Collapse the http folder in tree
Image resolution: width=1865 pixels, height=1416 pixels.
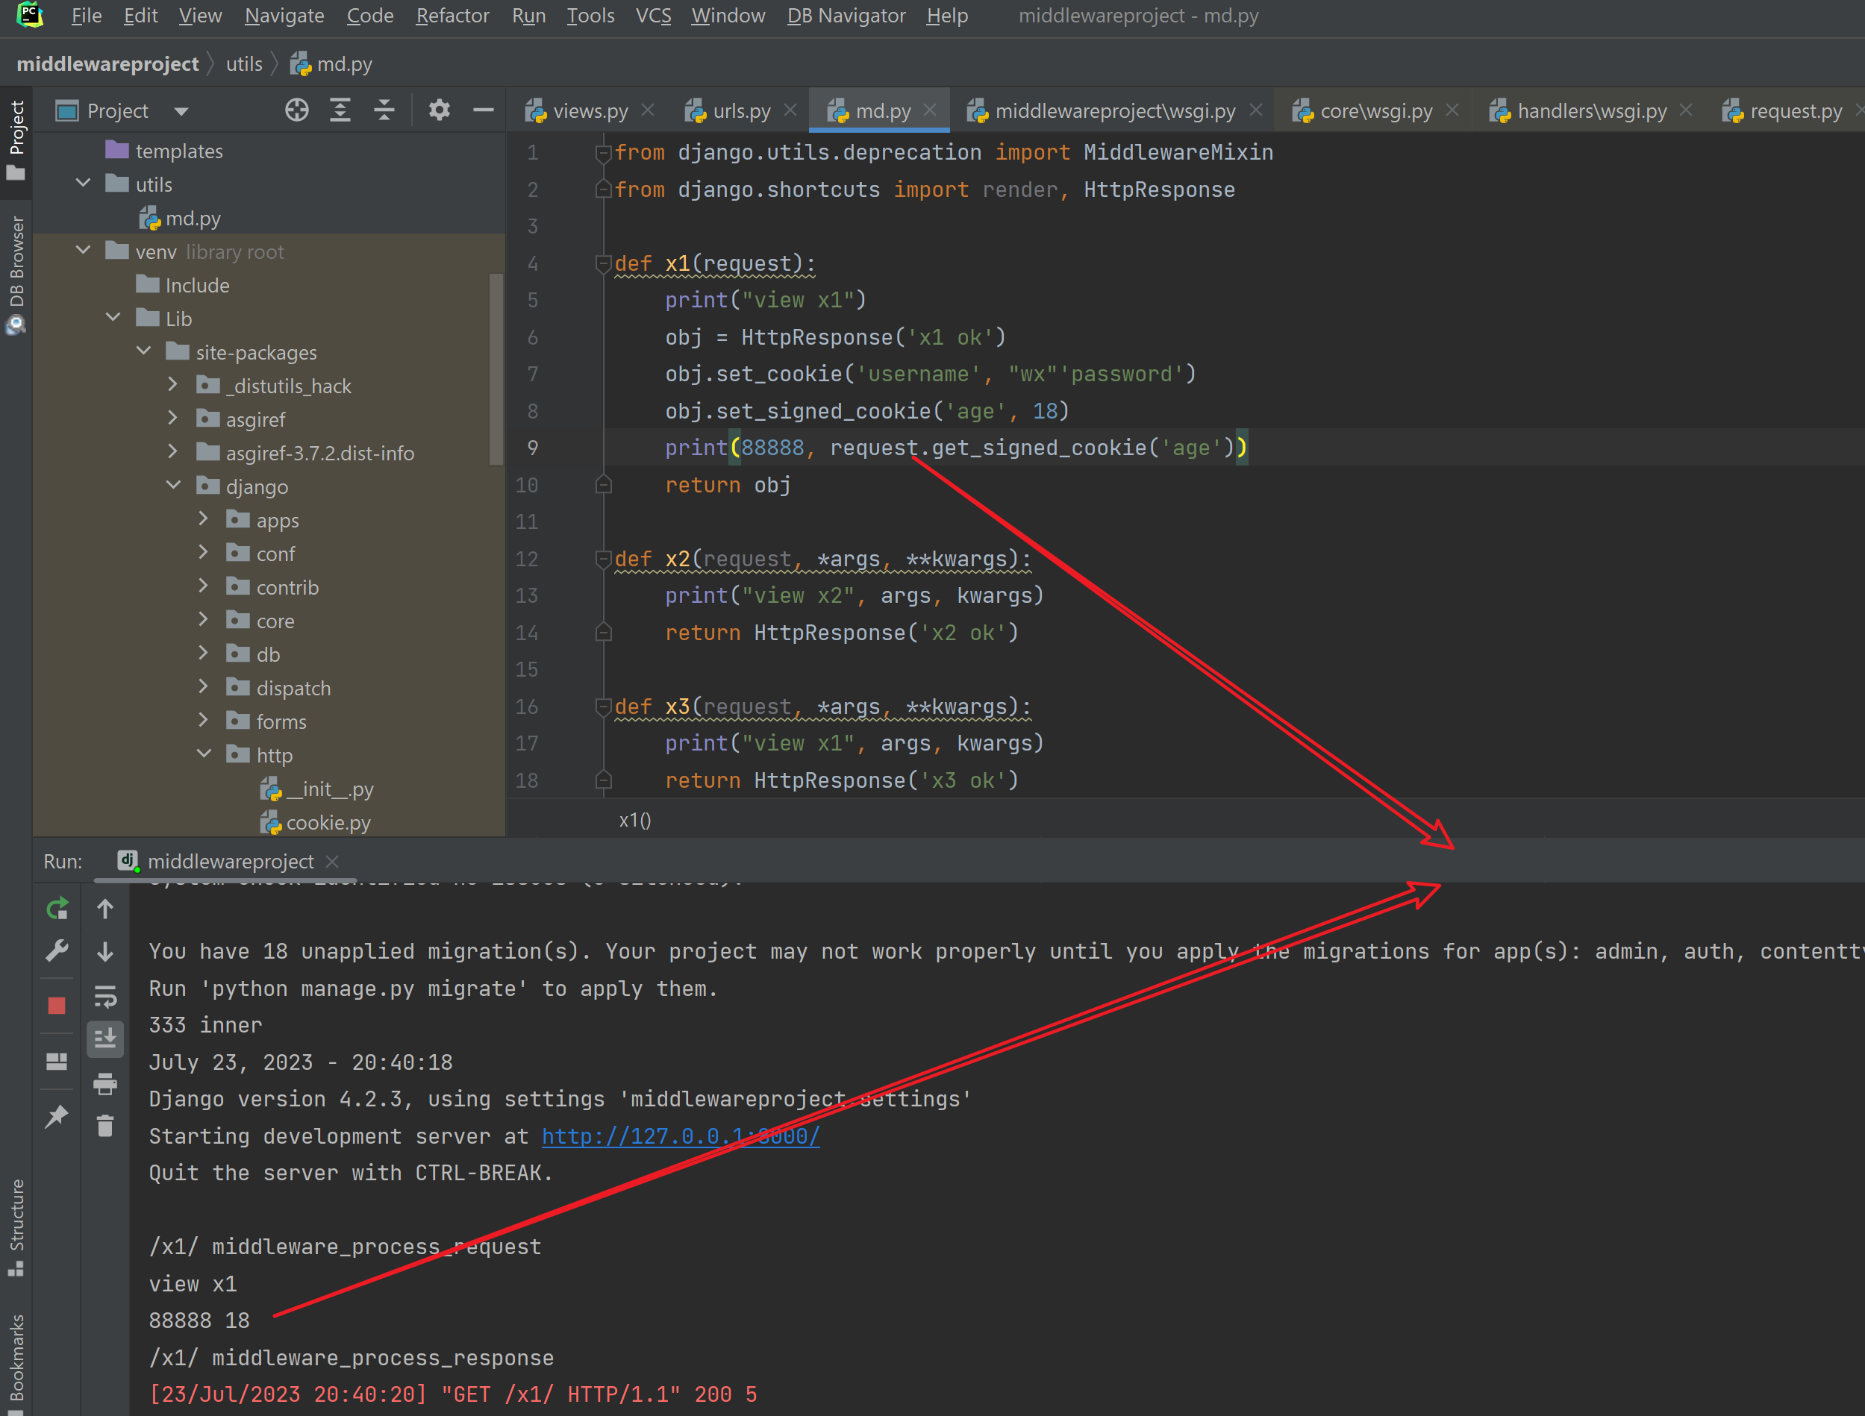[x=204, y=754]
